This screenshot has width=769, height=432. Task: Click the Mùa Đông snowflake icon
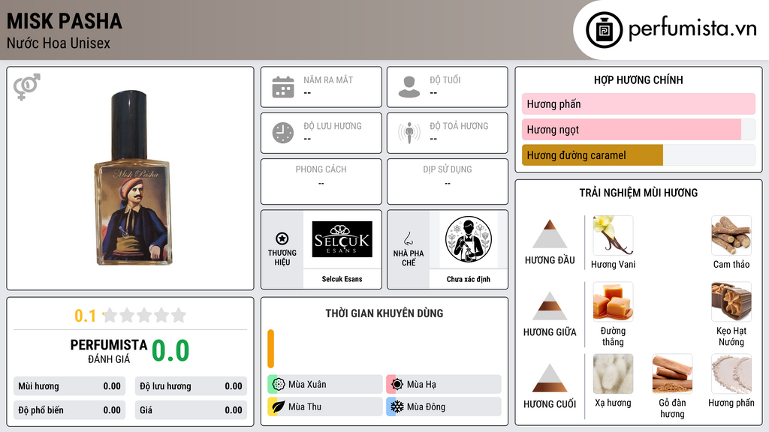pyautogui.click(x=397, y=406)
